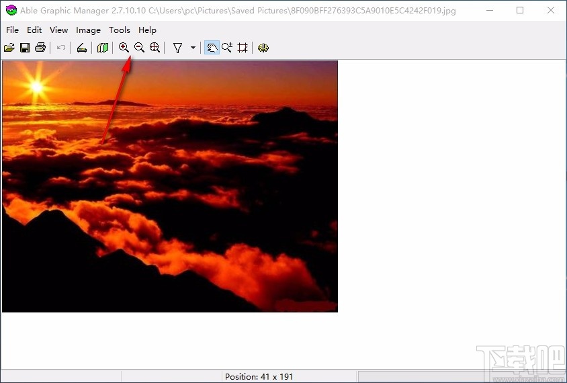Print the image with the printer icon
567x383 pixels.
click(40, 48)
